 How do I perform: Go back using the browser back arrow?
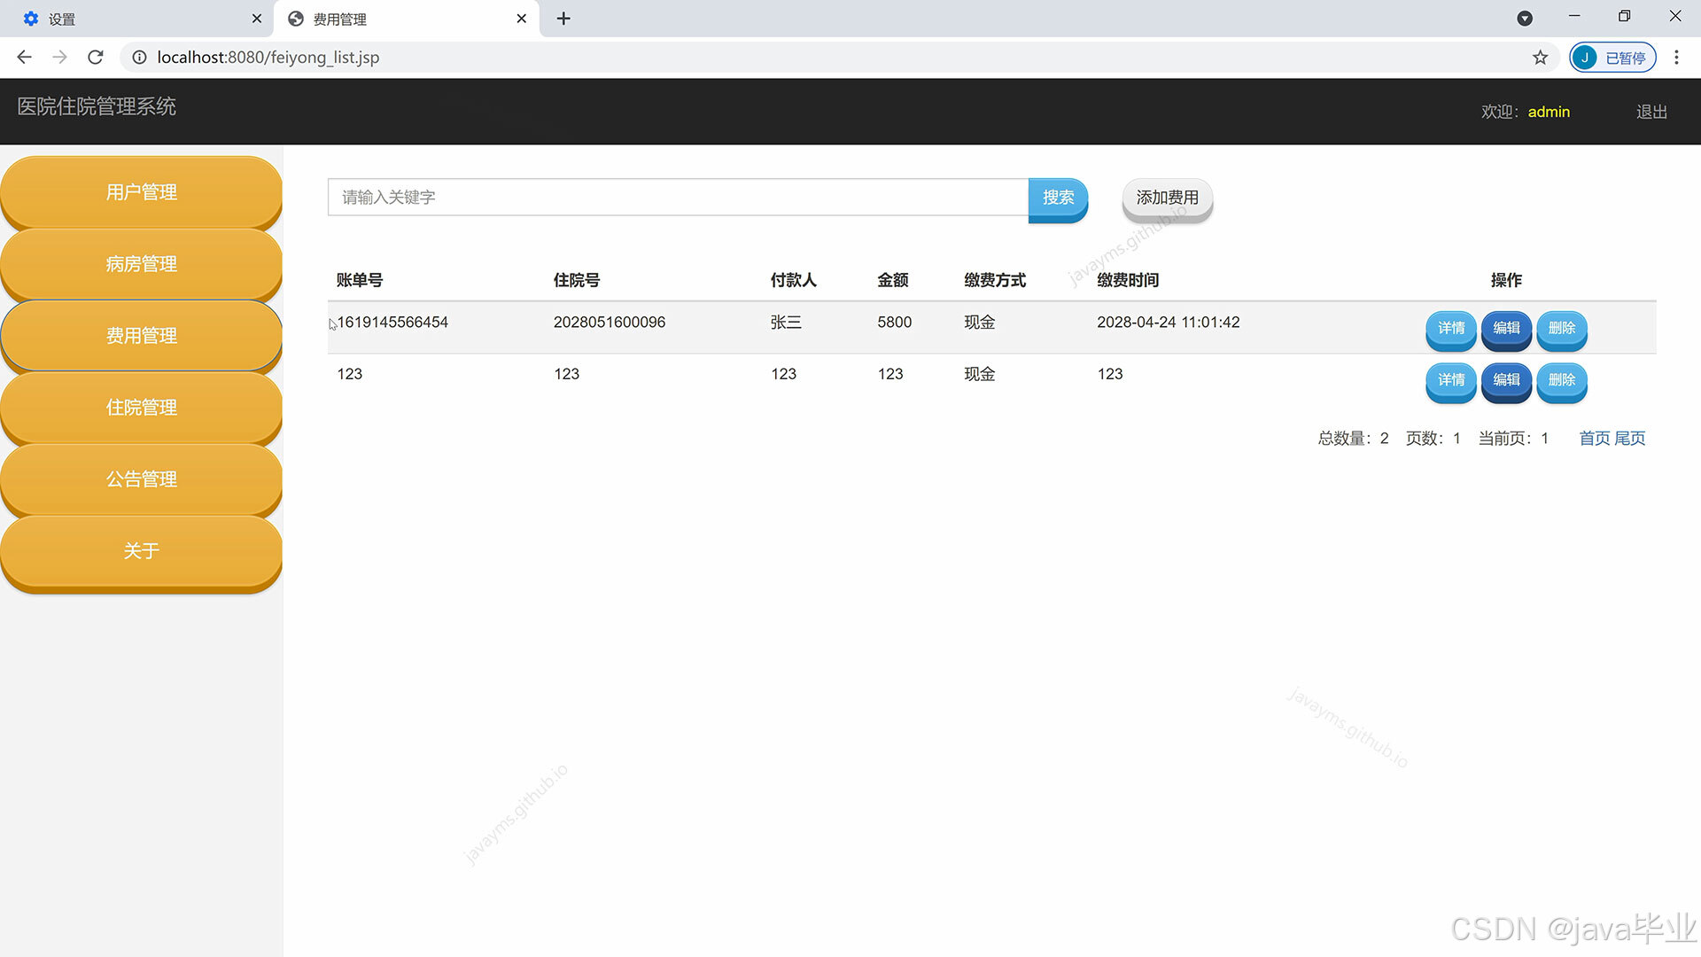[24, 58]
